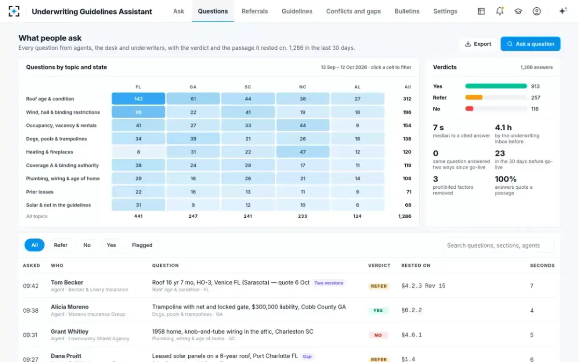Click the sparkle assistant icon
This screenshot has width=579, height=362.
(x=563, y=11)
